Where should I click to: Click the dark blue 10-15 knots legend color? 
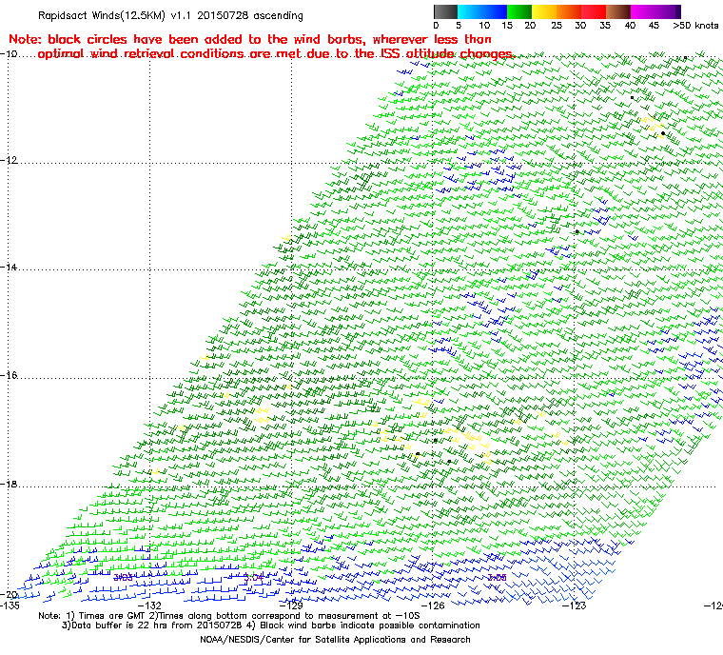495,11
